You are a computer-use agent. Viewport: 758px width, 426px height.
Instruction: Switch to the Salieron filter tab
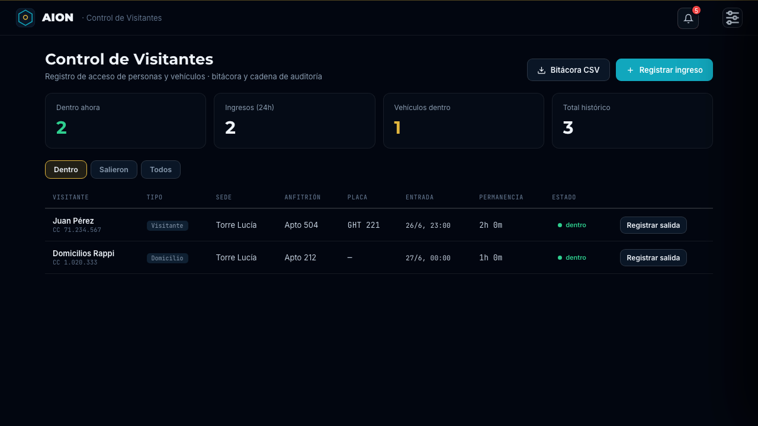(114, 170)
